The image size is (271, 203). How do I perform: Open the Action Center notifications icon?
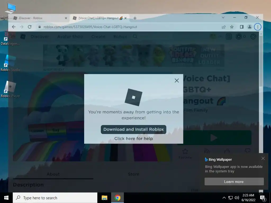pos(262,198)
